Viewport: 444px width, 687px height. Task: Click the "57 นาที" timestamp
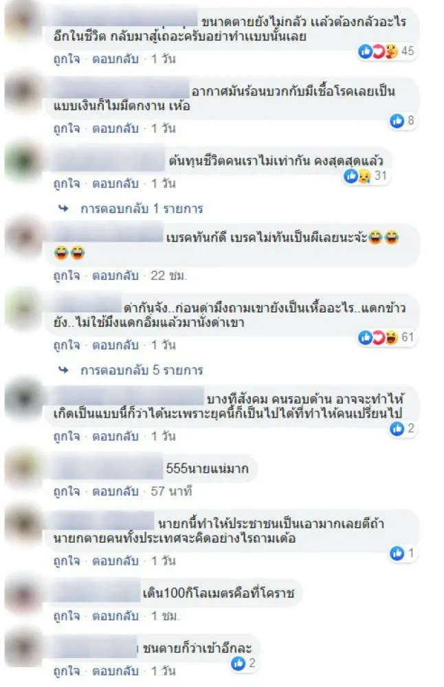pyautogui.click(x=171, y=491)
